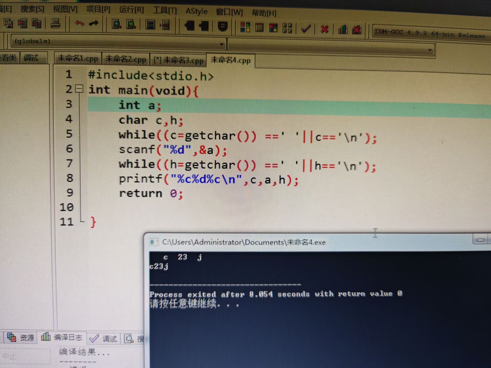Start debugging with the checkmark icon
Viewport: 491px width, 368px height.
click(306, 29)
